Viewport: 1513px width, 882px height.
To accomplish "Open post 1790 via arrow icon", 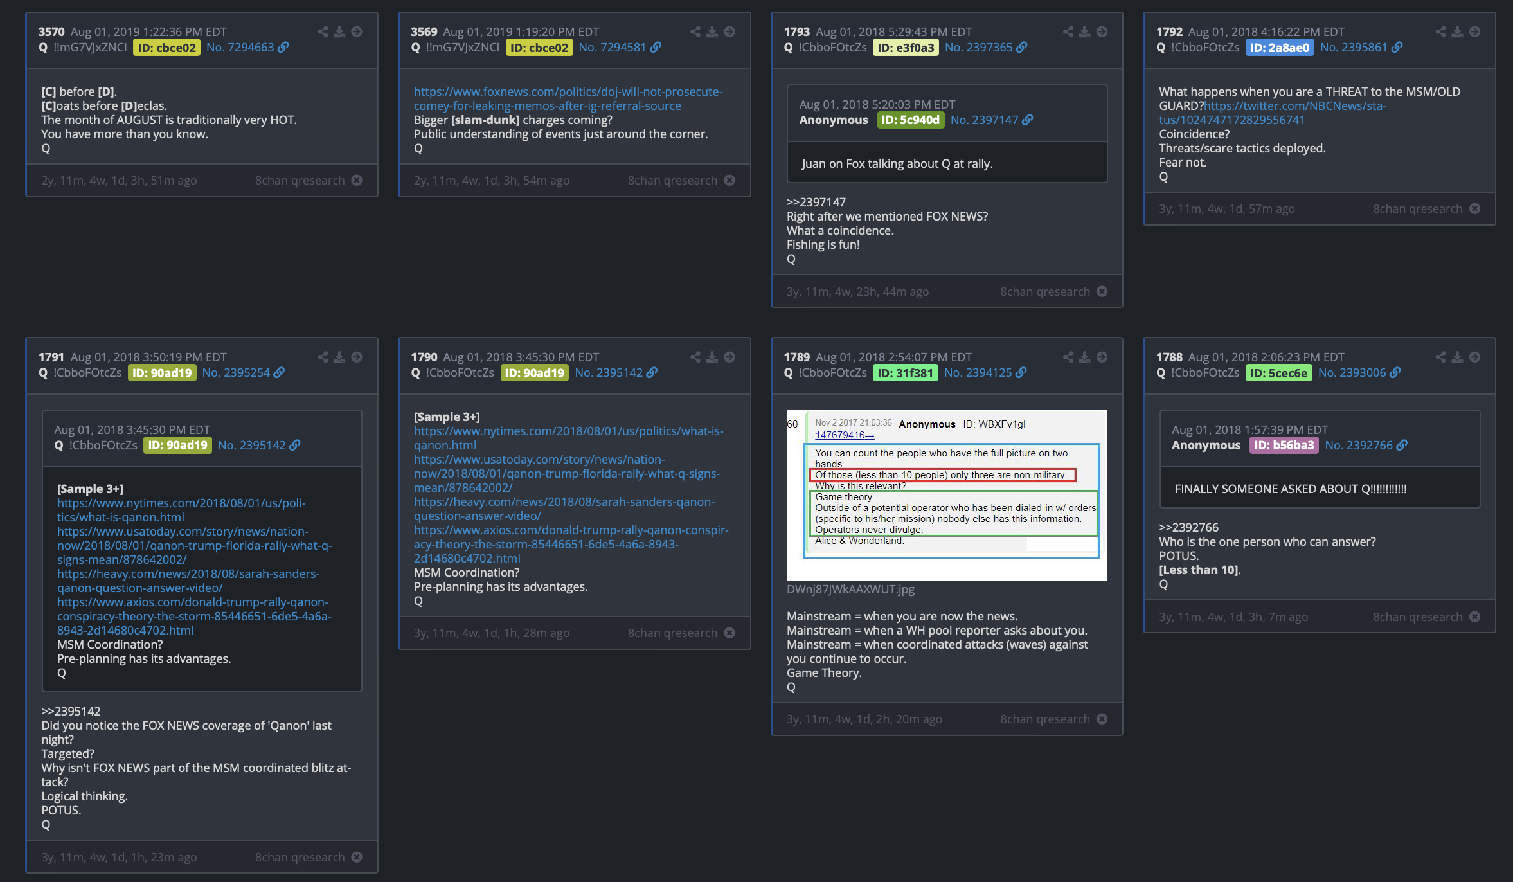I will 730,357.
